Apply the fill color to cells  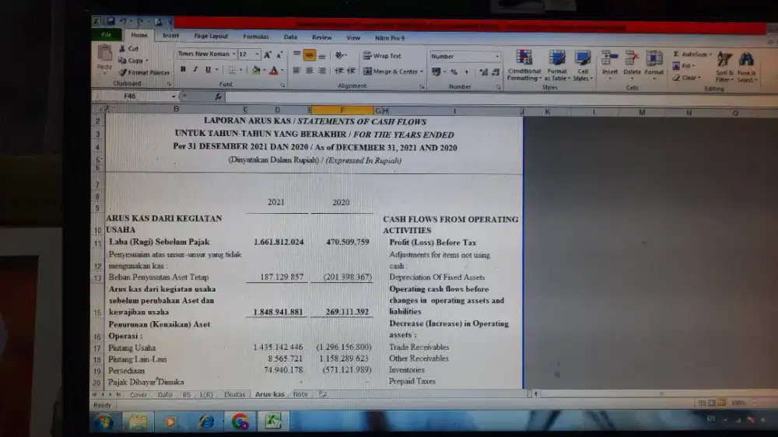click(x=255, y=71)
